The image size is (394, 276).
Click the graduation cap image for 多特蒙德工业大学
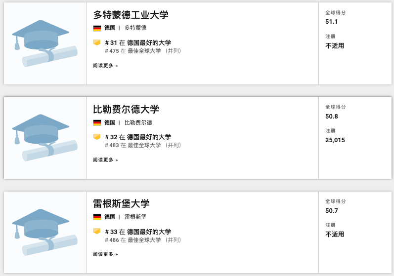(44, 43)
